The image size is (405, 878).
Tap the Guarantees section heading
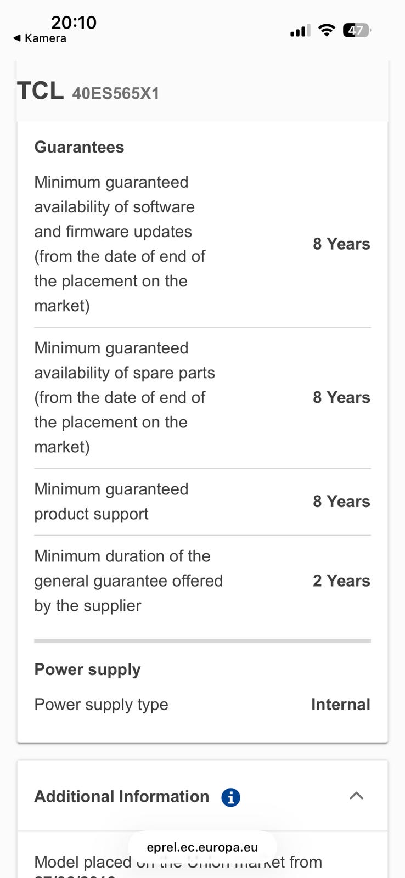pyautogui.click(x=79, y=147)
